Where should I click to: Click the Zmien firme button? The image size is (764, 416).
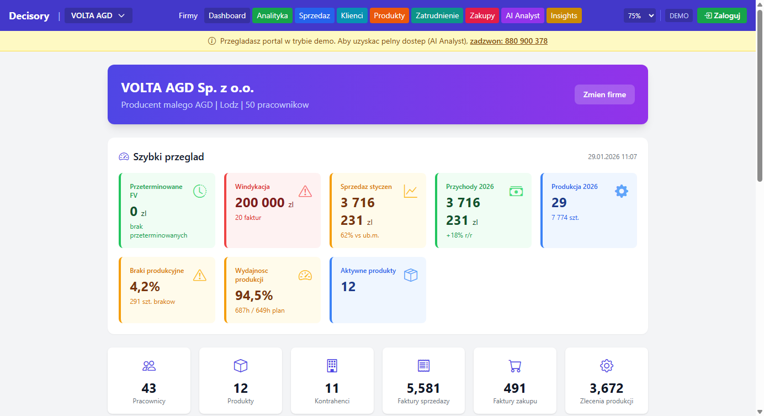(604, 94)
